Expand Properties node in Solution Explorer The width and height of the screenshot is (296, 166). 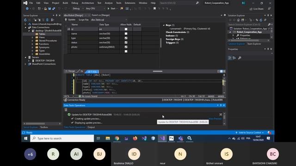pos(233,36)
